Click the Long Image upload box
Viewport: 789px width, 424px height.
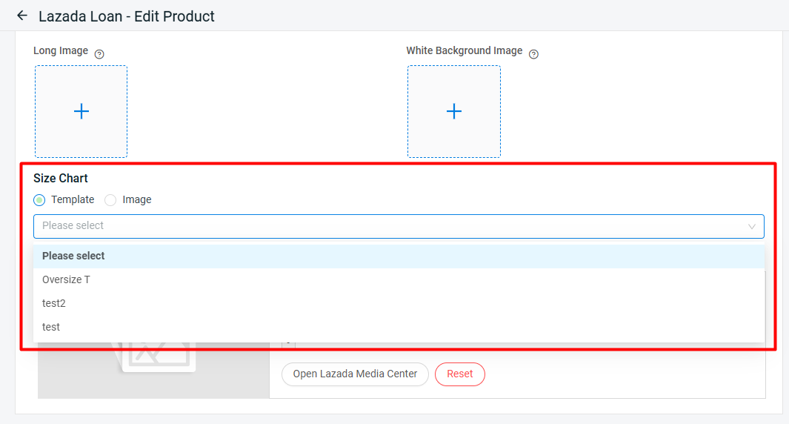click(81, 111)
